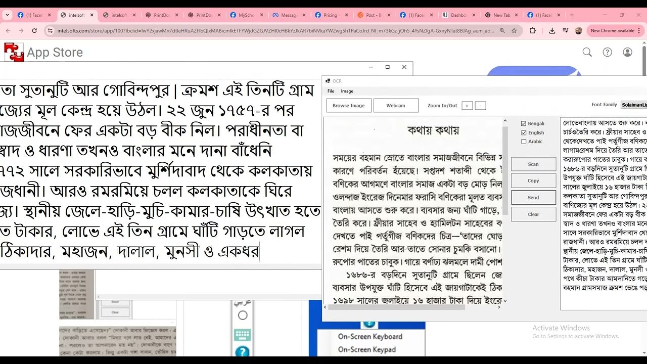Open the File menu in OCR
The height and width of the screenshot is (364, 647).
point(331,91)
